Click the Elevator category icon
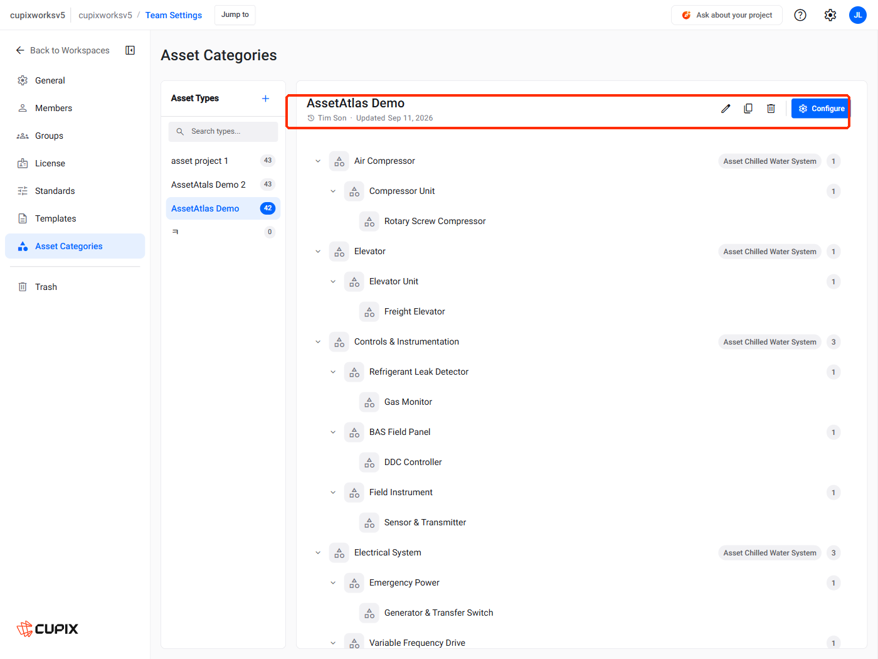 click(x=339, y=252)
